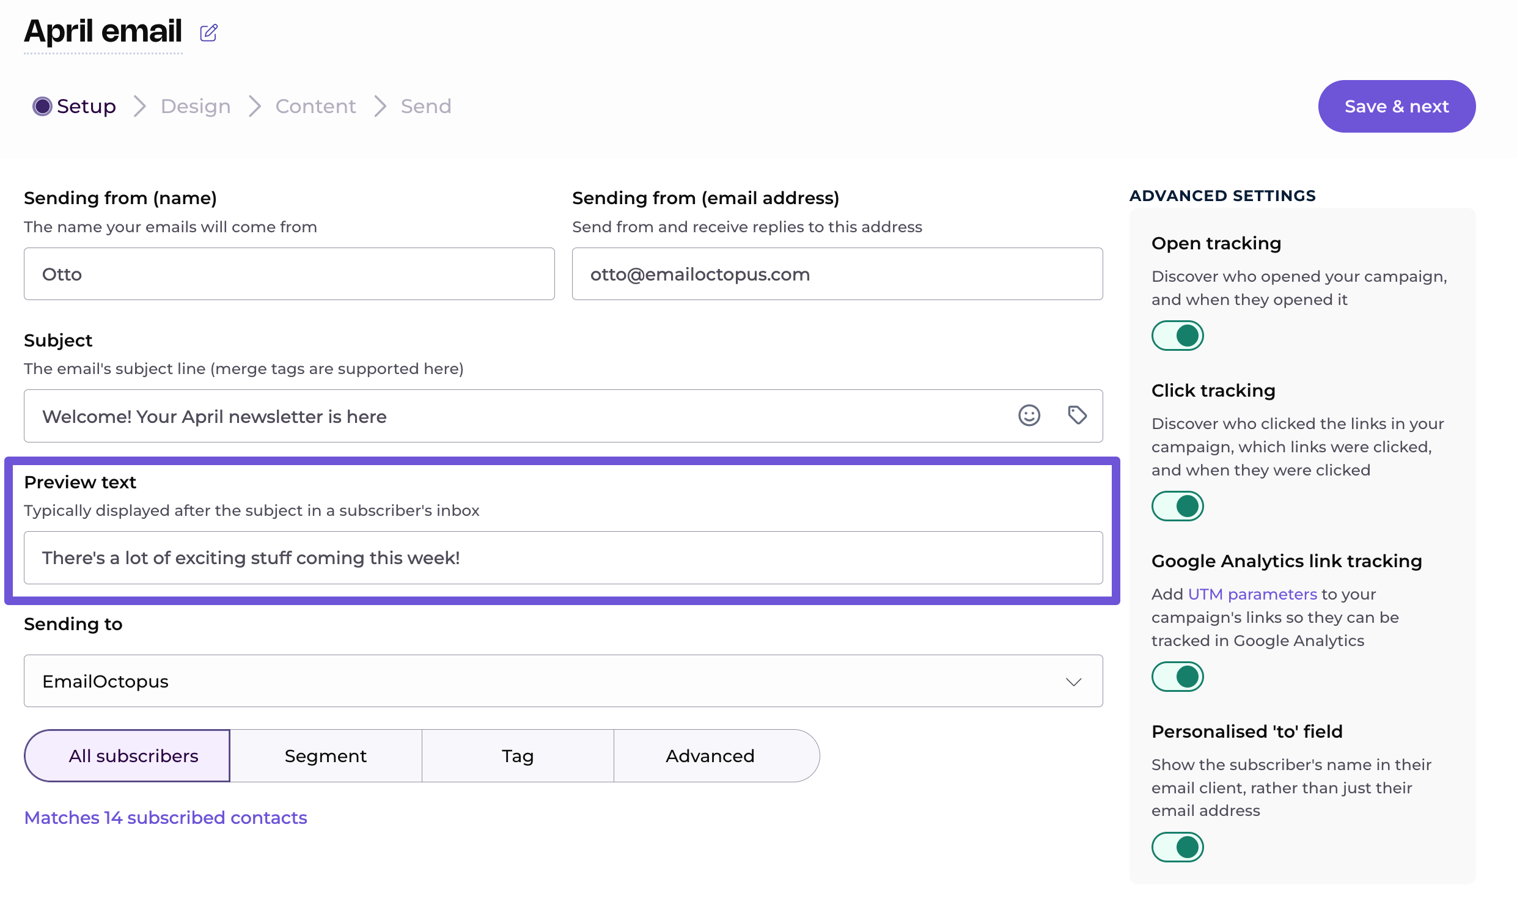The height and width of the screenshot is (907, 1517).
Task: Click inside the Preview text input
Action: pos(562,558)
